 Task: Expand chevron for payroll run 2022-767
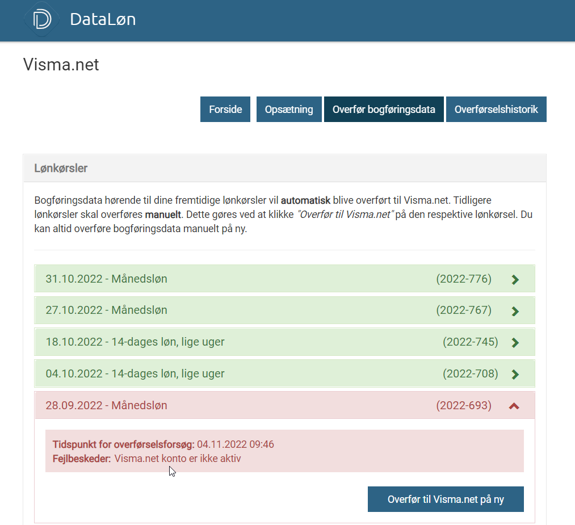click(x=515, y=311)
